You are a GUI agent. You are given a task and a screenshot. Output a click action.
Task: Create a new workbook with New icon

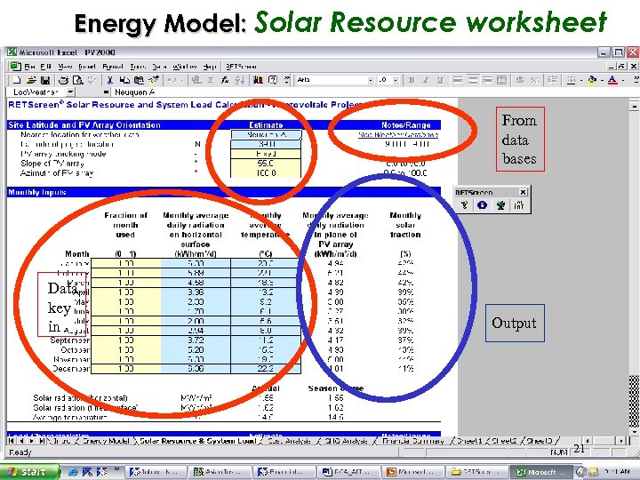tap(17, 80)
